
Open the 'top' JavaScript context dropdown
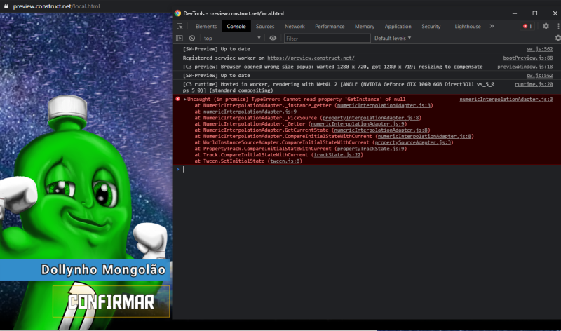click(x=231, y=38)
